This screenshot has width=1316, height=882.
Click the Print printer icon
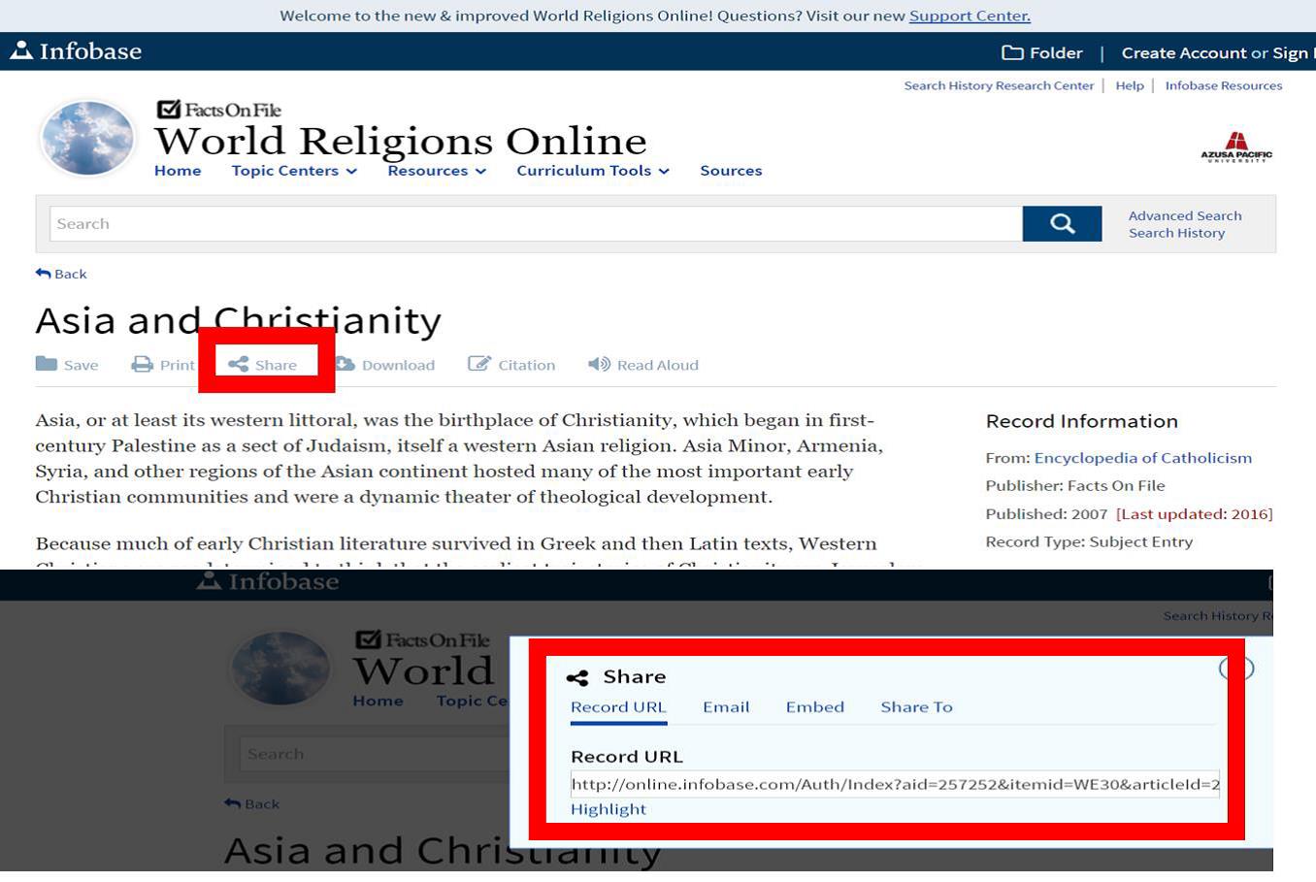pos(143,364)
